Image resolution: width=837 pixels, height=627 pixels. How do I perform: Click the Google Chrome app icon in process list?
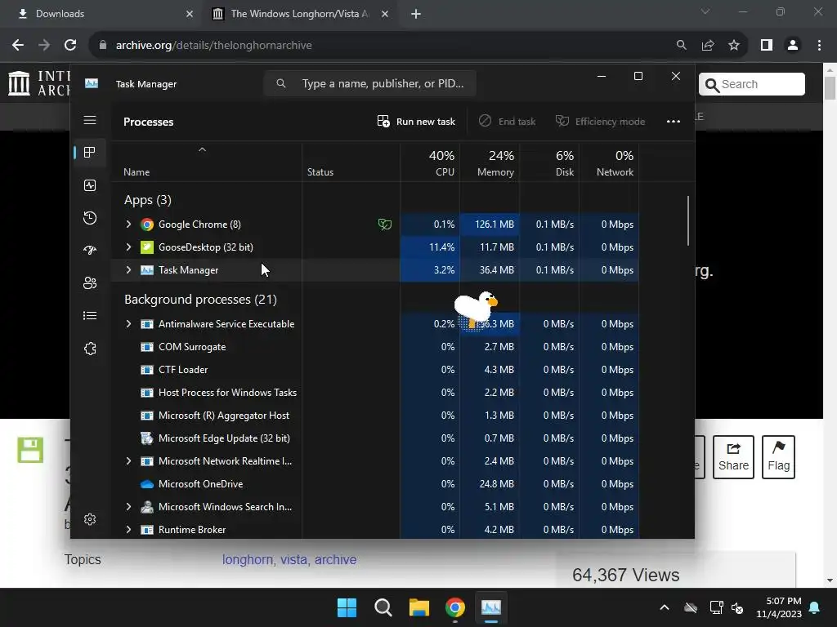(x=147, y=225)
